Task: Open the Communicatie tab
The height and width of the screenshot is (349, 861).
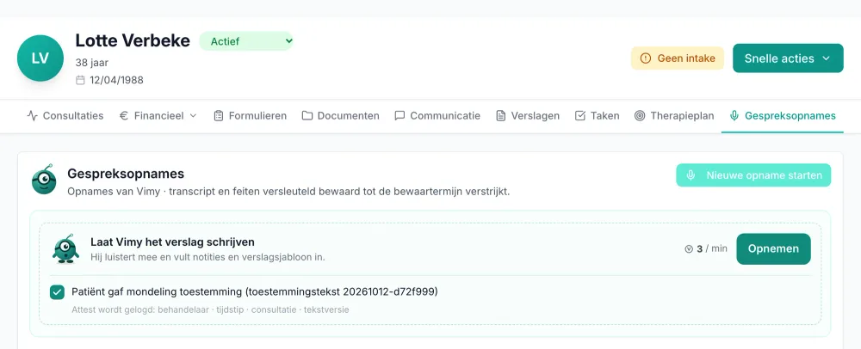Action: tap(437, 115)
